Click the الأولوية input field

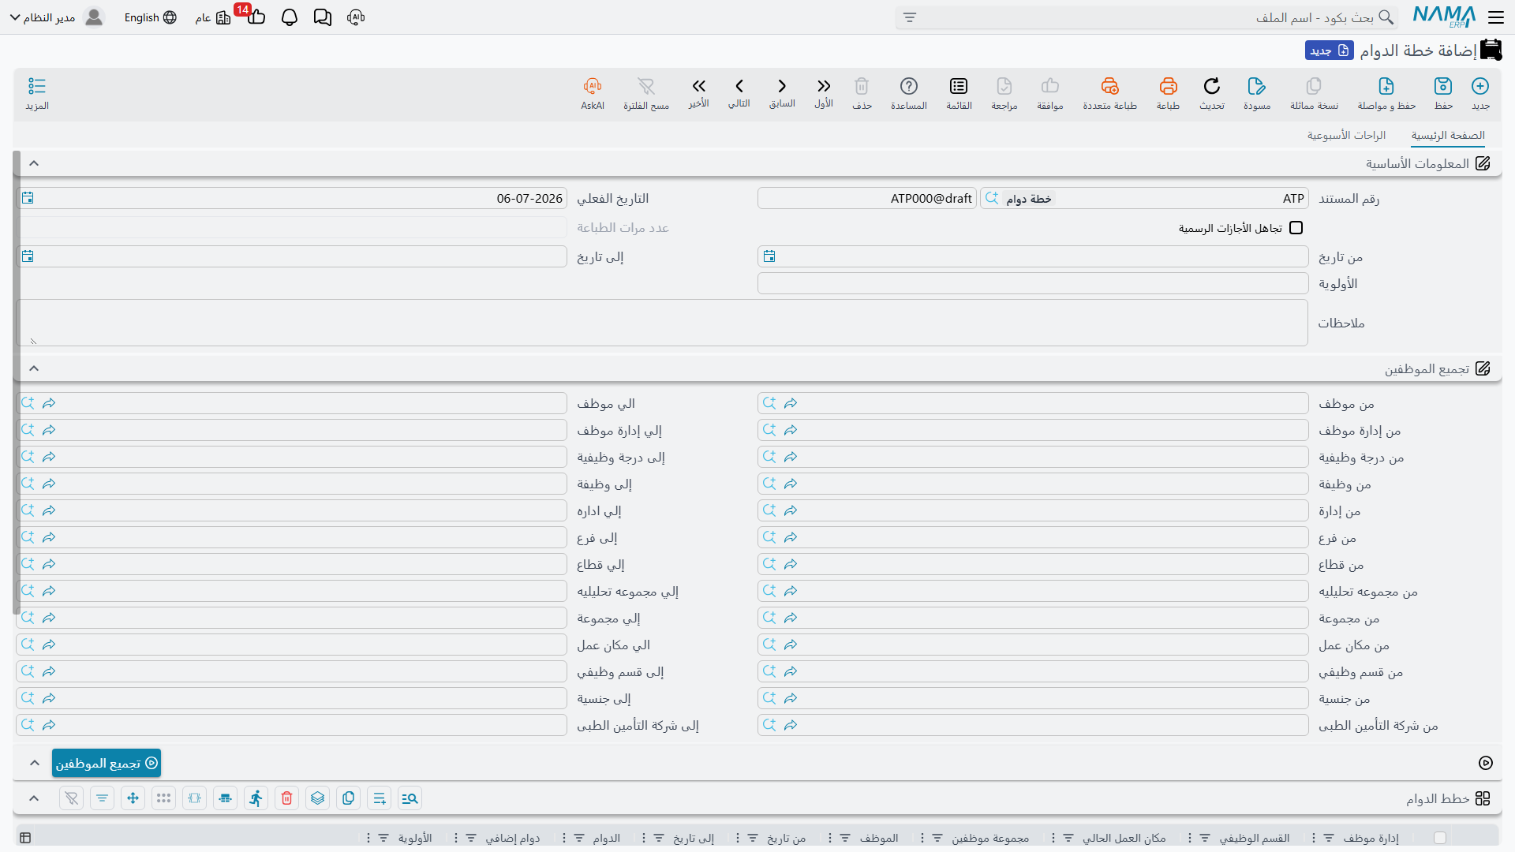[1033, 283]
